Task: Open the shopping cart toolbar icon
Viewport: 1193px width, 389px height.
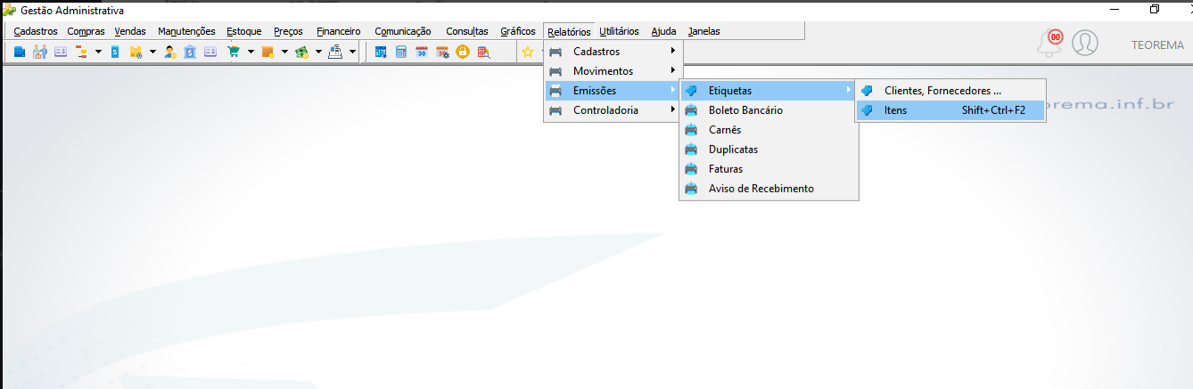Action: (x=234, y=53)
